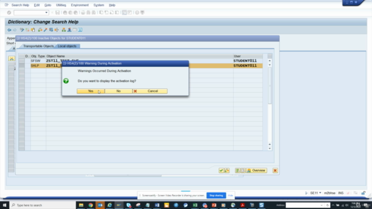Open Excel from the taskbar
This screenshot has height=209, width=372.
pyautogui.click(x=195, y=205)
